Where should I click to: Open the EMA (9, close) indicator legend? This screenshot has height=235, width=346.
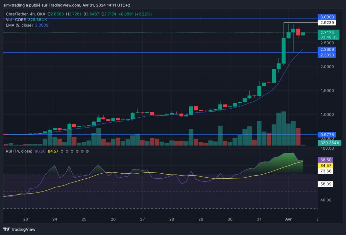point(19,25)
